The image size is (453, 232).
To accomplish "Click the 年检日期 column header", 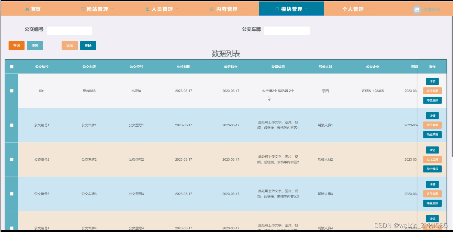I will [184, 67].
